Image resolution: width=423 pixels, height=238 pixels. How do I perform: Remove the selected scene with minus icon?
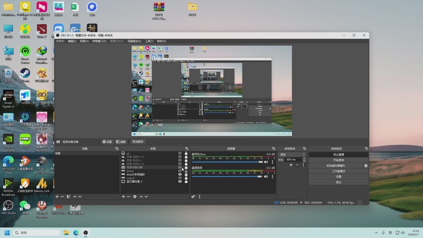pyautogui.click(x=62, y=196)
